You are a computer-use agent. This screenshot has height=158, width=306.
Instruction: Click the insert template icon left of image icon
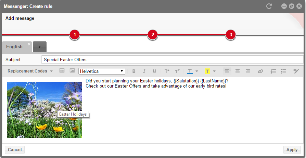point(62,71)
